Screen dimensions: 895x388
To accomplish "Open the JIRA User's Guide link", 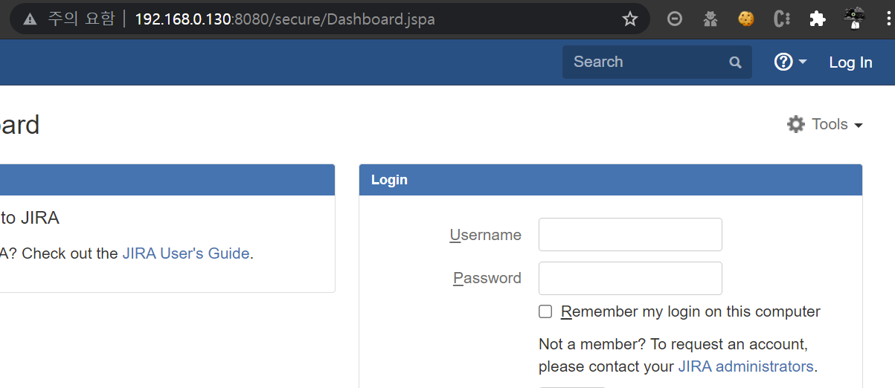I will [185, 253].
